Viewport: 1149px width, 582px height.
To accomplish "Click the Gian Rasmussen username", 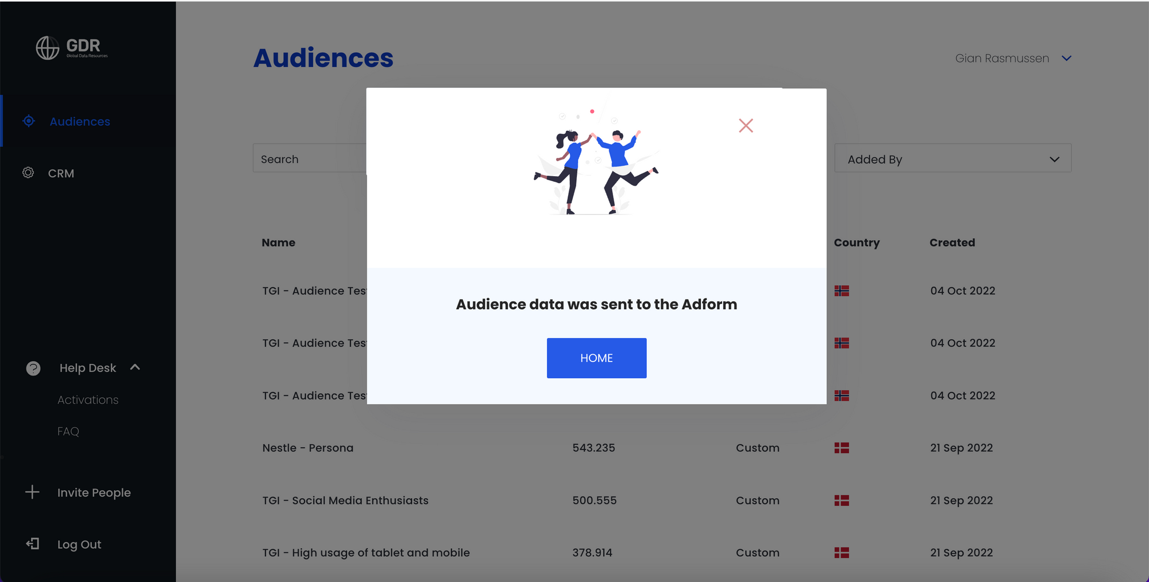I will 1002,59.
